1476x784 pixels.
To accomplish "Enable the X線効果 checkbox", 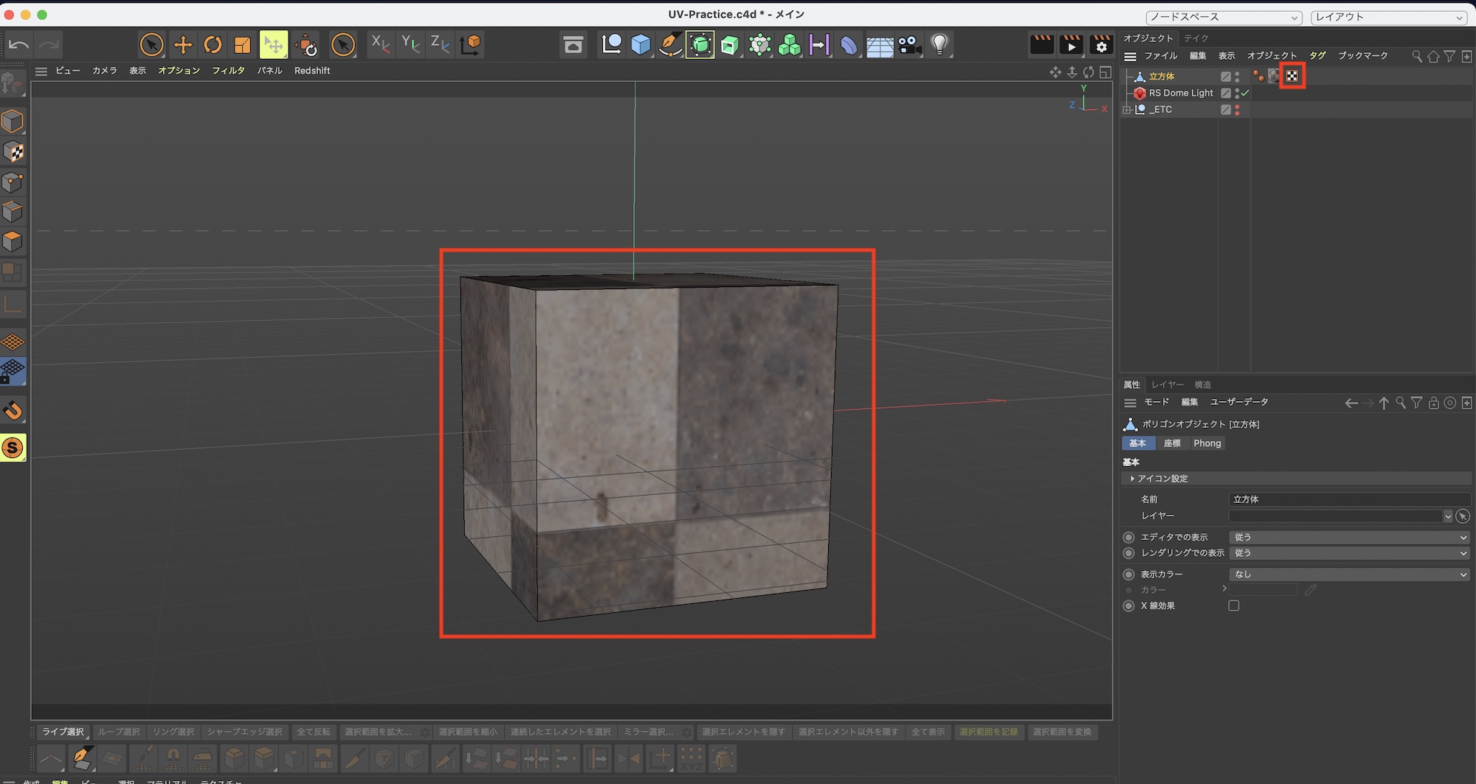I will point(1233,606).
